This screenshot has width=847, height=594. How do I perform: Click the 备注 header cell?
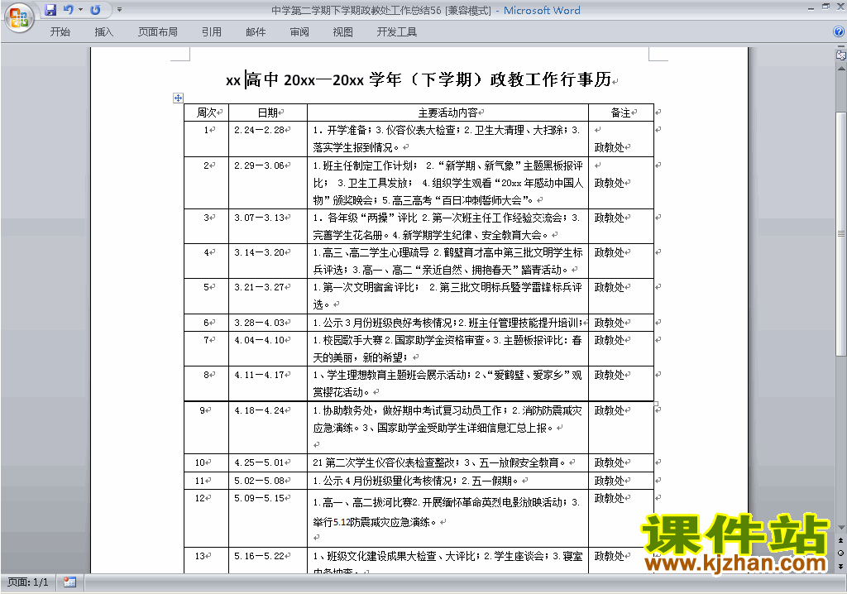pos(620,113)
